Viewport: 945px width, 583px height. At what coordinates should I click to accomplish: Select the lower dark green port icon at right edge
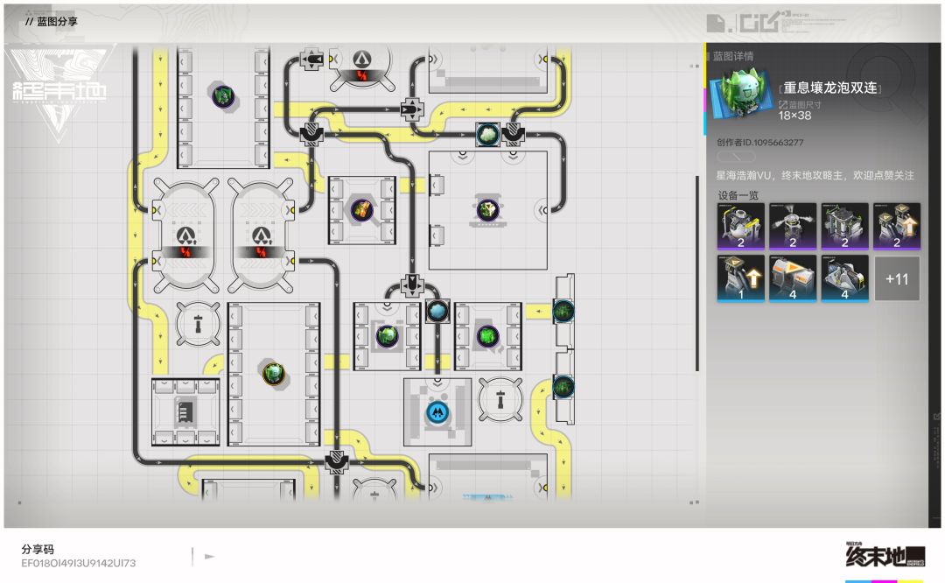(x=563, y=386)
